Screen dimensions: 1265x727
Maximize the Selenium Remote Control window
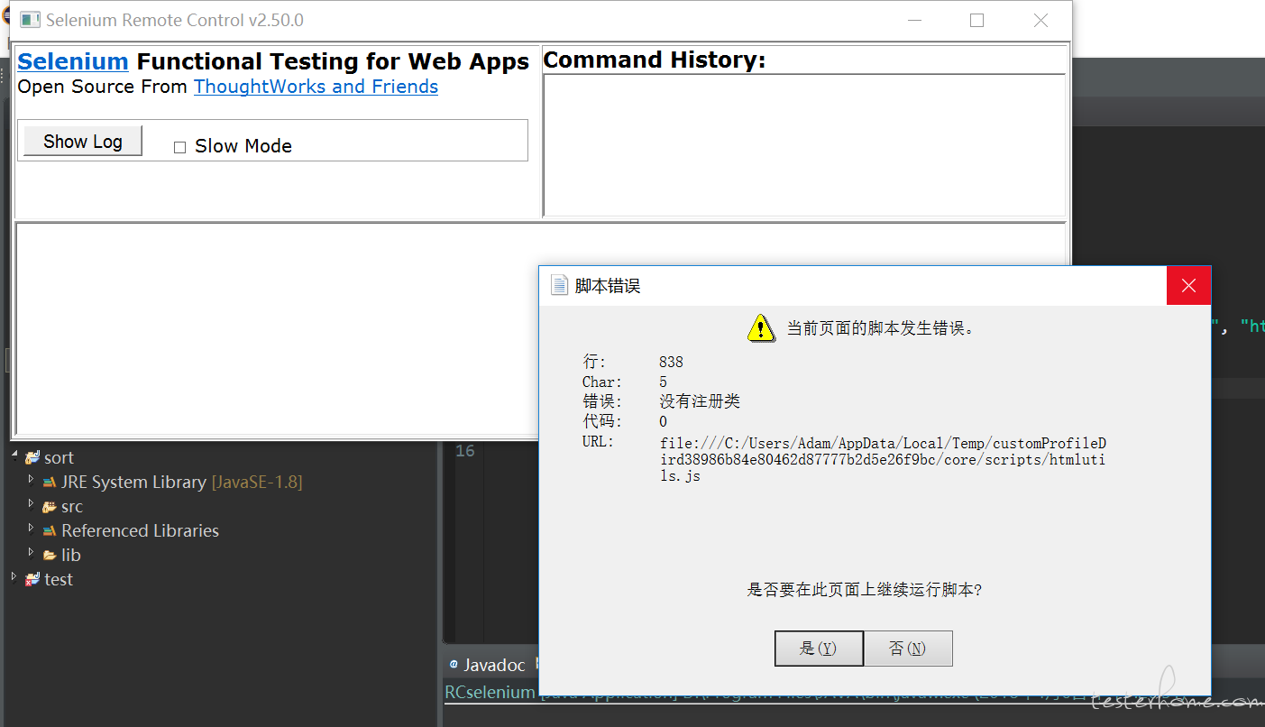click(976, 20)
